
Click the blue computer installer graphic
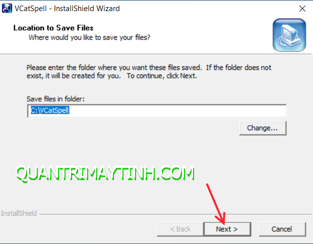pyautogui.click(x=289, y=35)
